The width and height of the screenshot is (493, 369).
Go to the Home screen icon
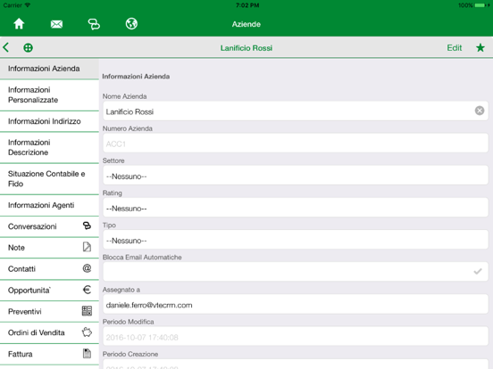tap(19, 24)
